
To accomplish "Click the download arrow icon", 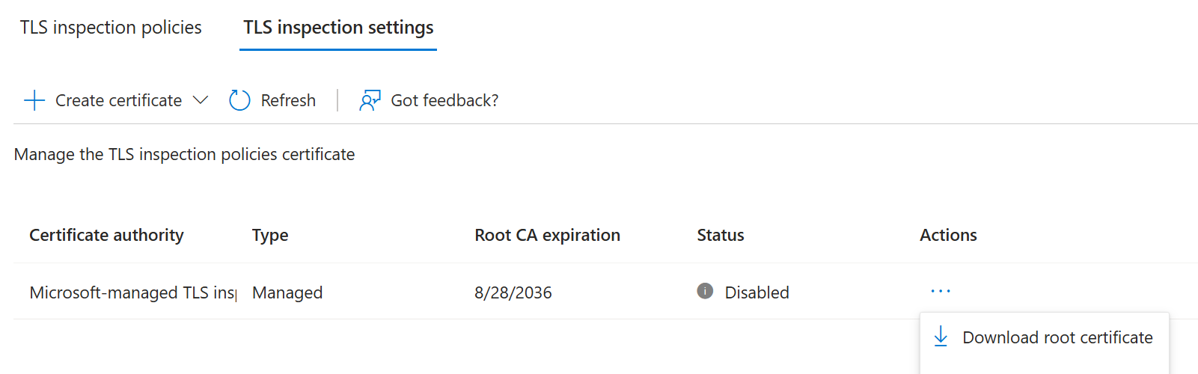I will pyautogui.click(x=941, y=337).
